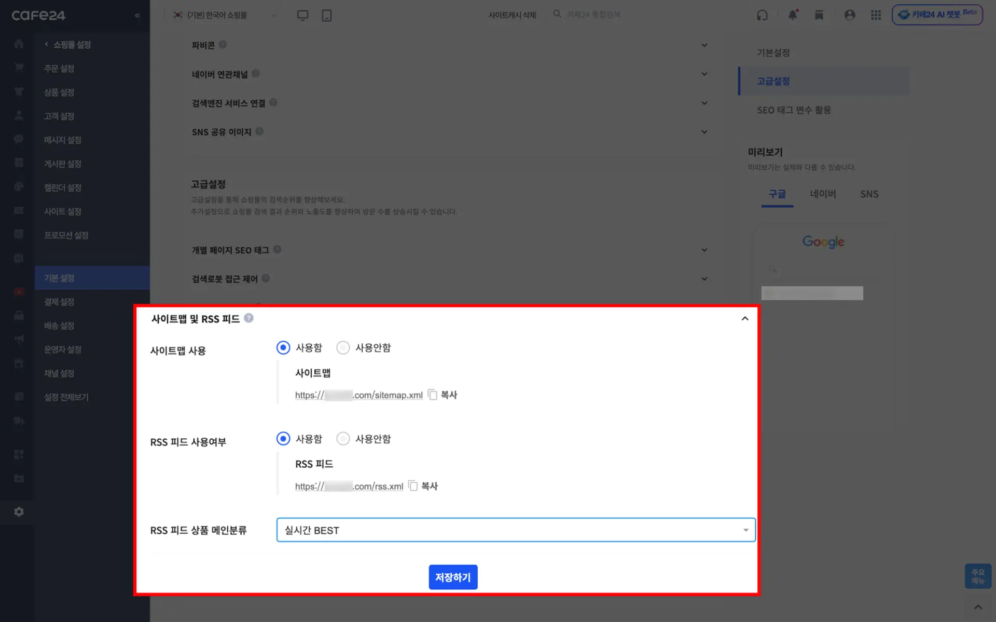Open the user account icon

850,15
